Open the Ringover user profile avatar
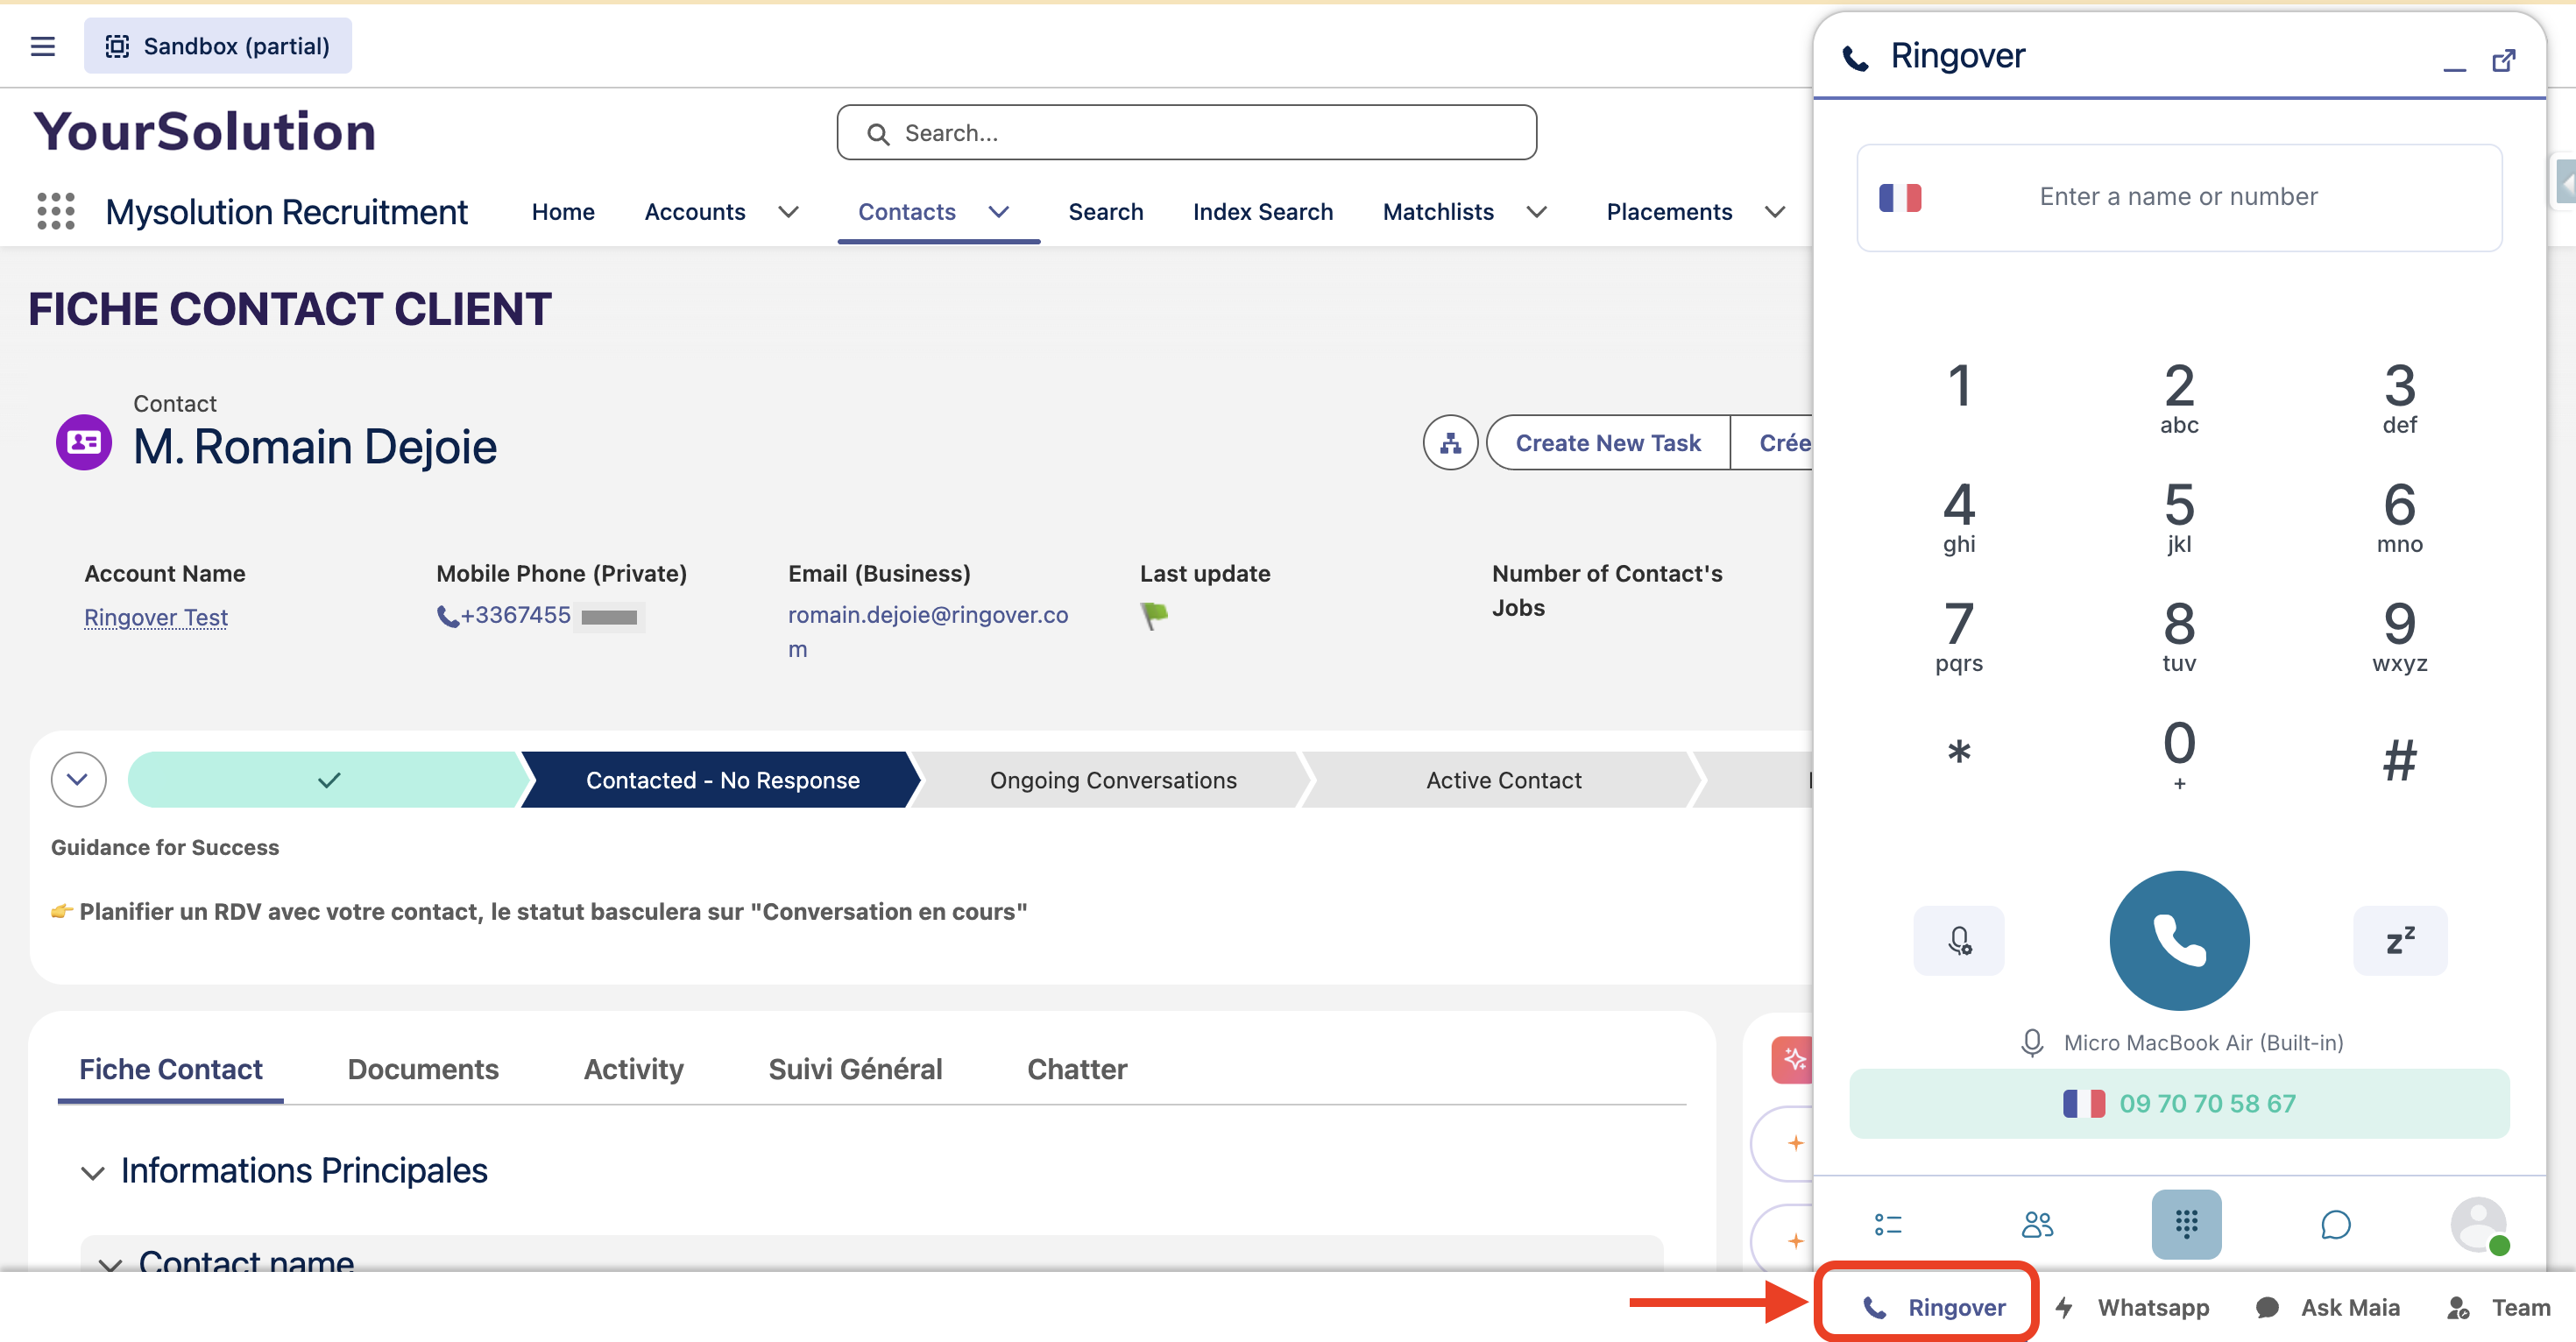Screen dimensions: 2576x1342 pos(2479,1224)
